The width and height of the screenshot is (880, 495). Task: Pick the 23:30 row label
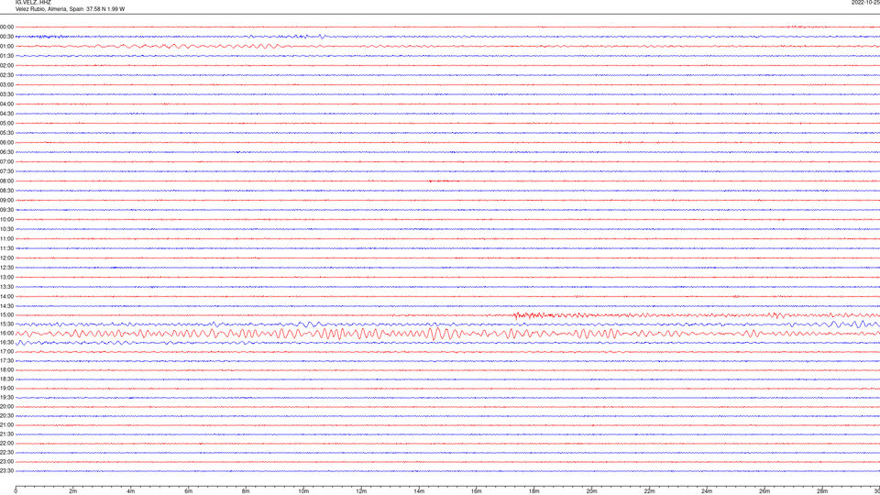6,471
